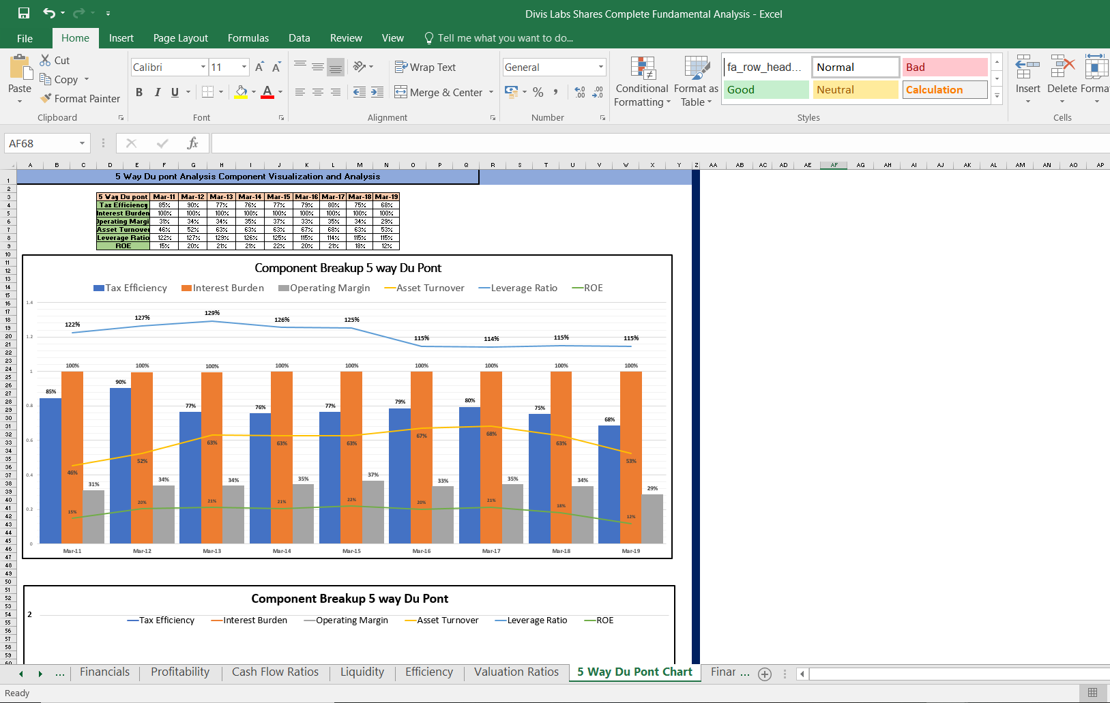
Task: Click the Decrease Indent icon
Action: pyautogui.click(x=360, y=92)
